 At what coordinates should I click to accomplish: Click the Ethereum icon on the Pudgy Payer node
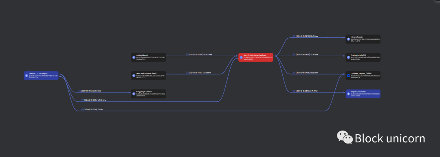tap(134, 94)
